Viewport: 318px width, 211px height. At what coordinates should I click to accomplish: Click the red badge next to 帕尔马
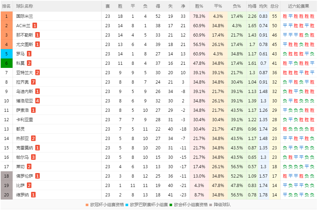click(x=33, y=157)
